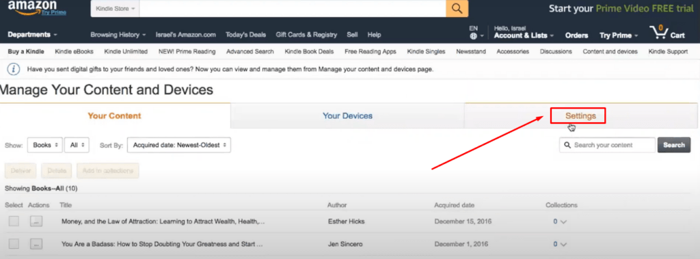Open Free Reading Apps menu item
Image resolution: width=700 pixels, height=259 pixels.
point(370,51)
